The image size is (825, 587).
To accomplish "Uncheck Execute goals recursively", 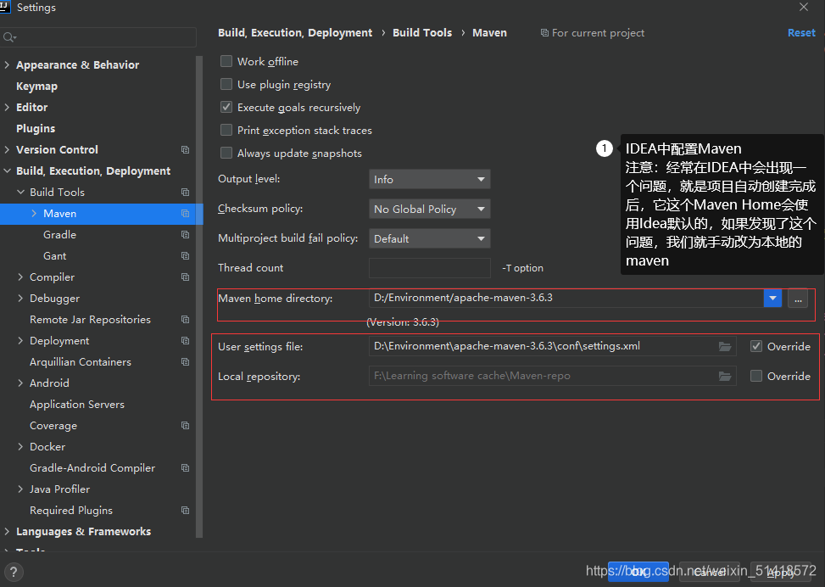I will [226, 108].
